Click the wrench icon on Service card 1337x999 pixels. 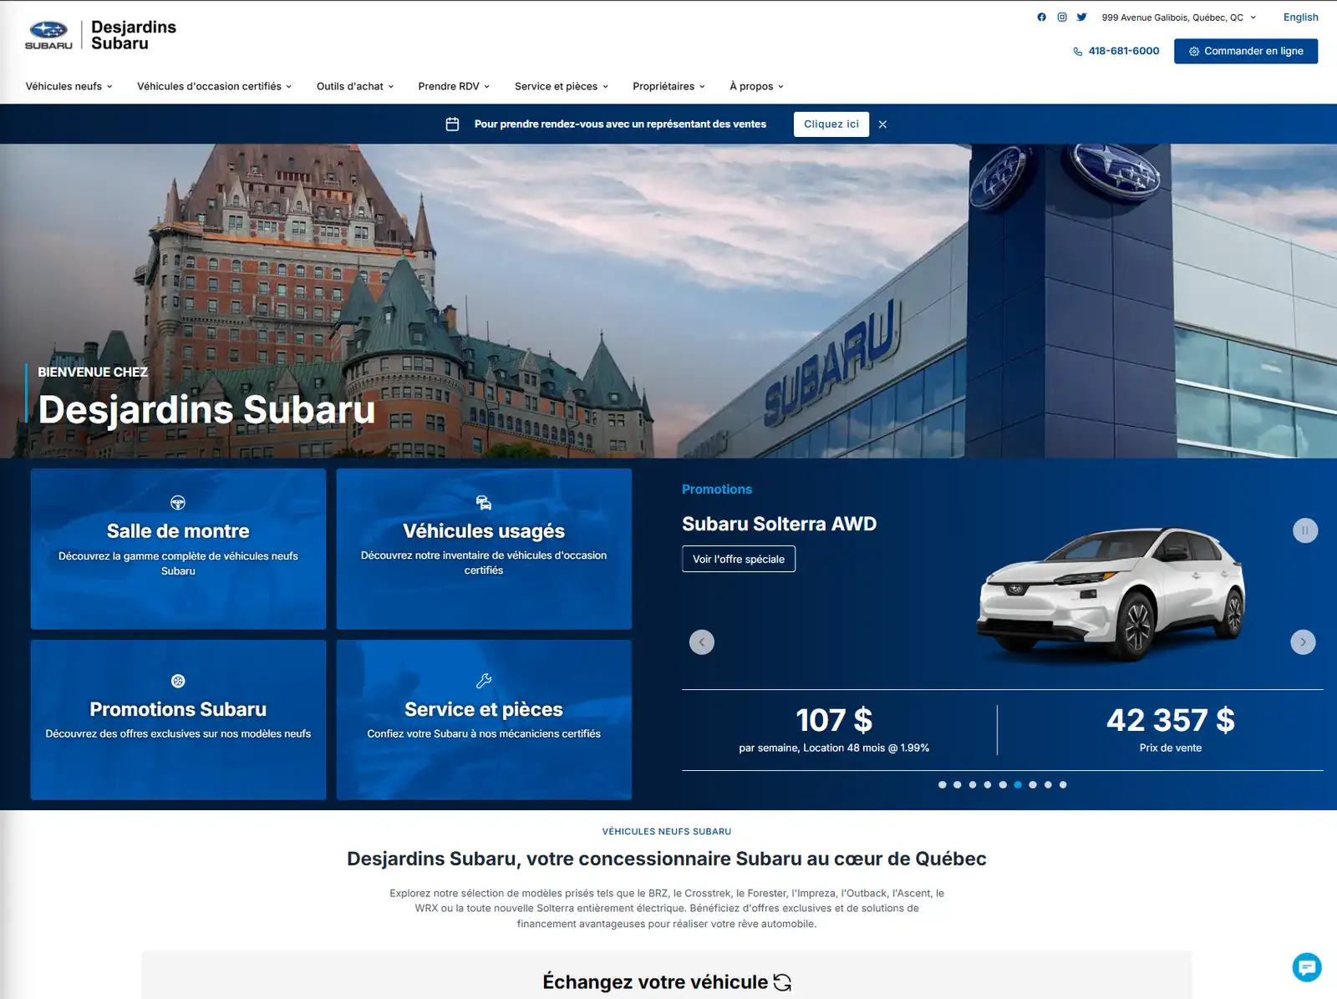tap(484, 681)
